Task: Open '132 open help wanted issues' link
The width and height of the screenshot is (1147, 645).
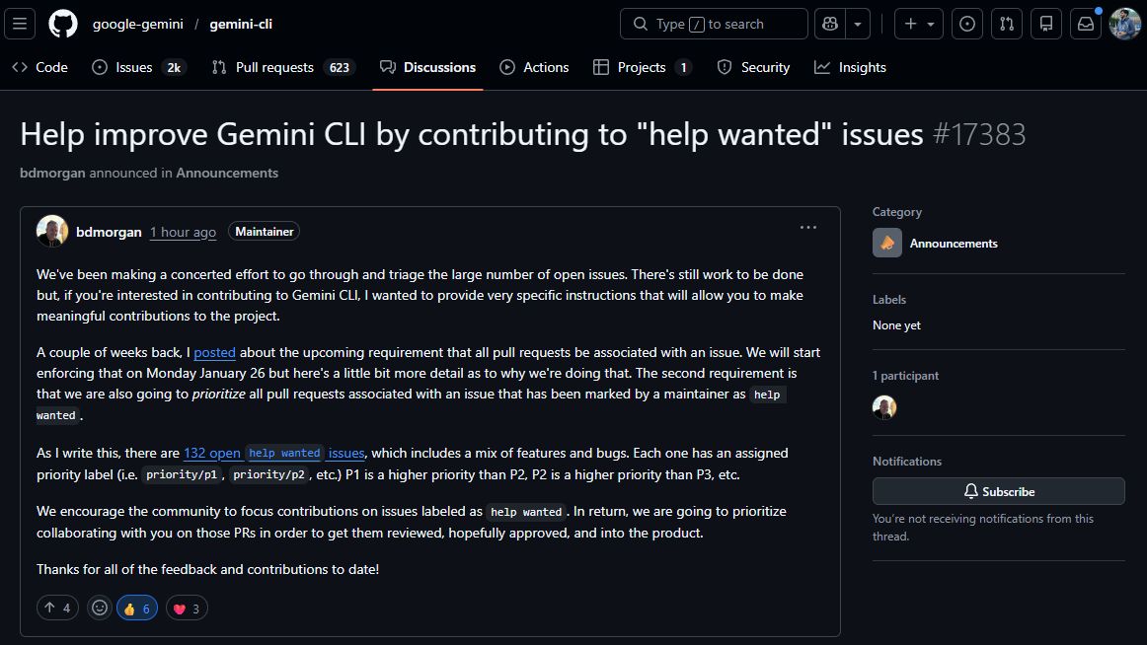Action: click(274, 453)
